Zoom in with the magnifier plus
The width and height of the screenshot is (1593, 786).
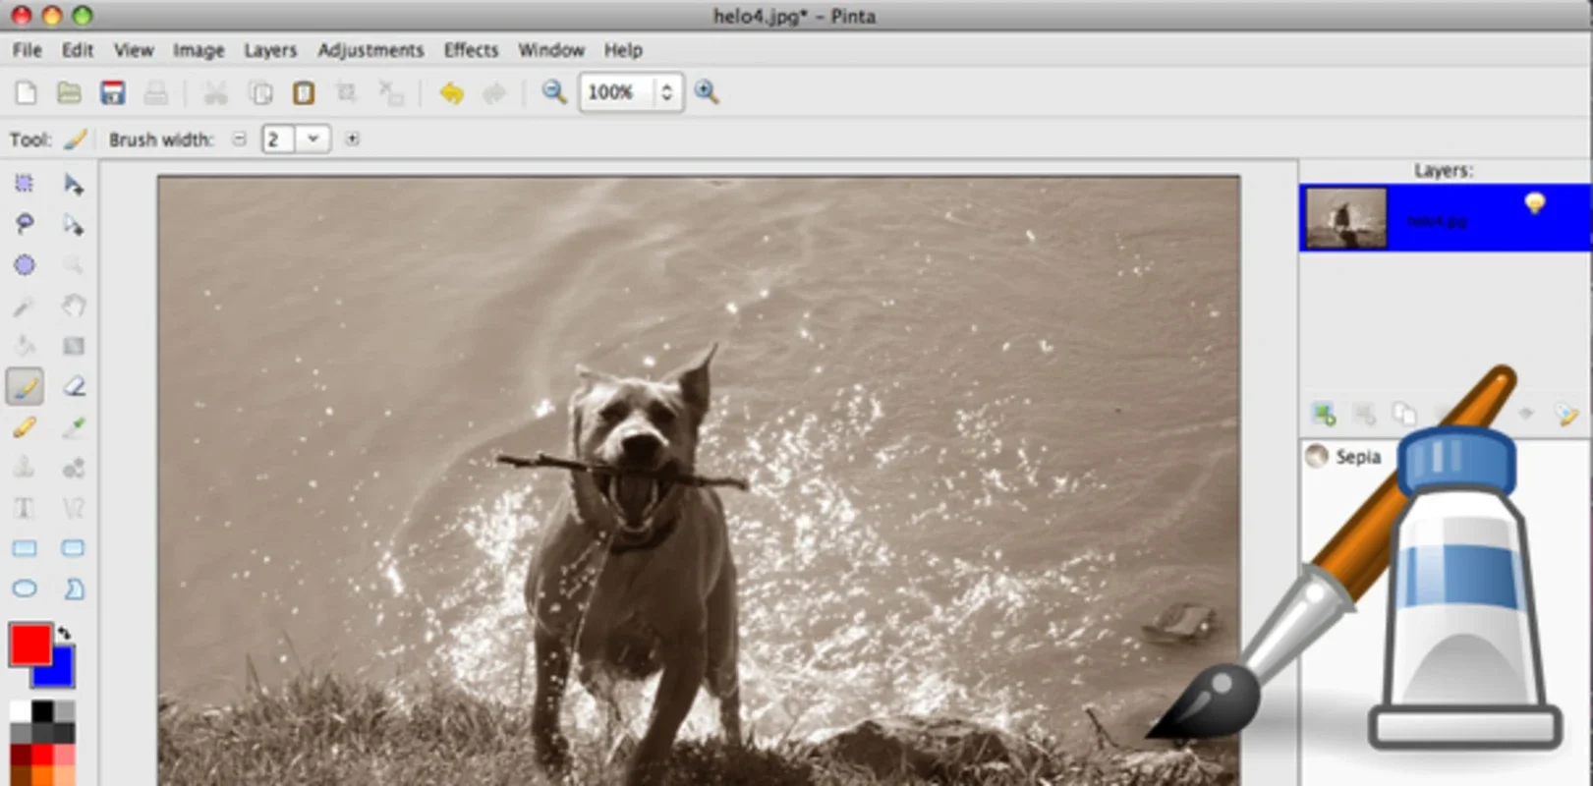[x=707, y=92]
